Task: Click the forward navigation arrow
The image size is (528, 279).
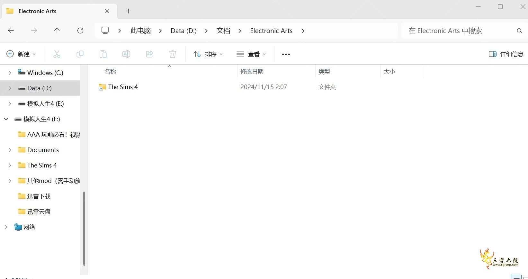Action: tap(34, 31)
